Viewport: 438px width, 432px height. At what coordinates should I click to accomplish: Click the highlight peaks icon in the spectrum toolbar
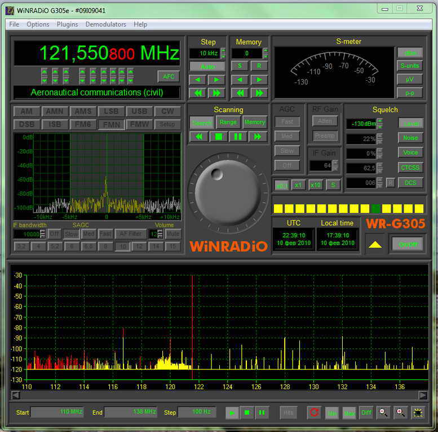click(x=418, y=412)
